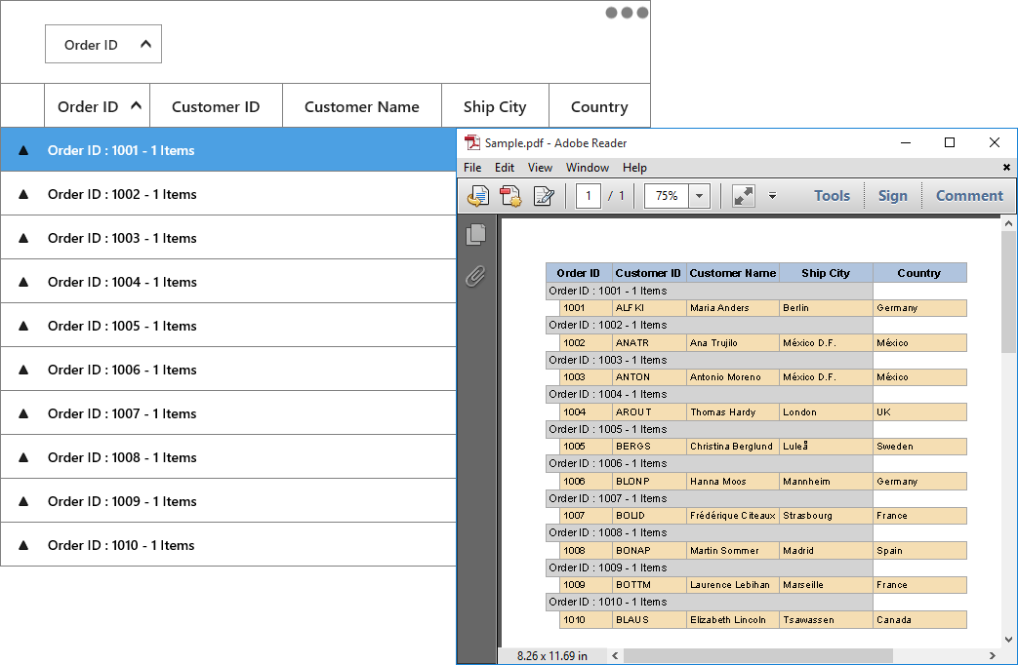This screenshot has width=1018, height=665.
Task: Click the vertical scrollbar down arrow
Action: coord(1008,639)
